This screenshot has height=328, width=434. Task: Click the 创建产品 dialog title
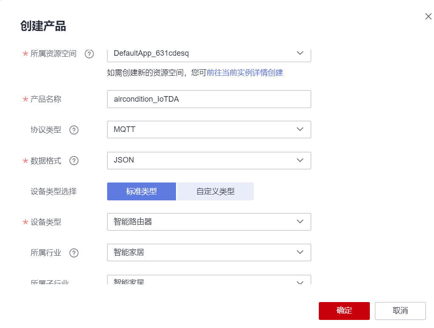point(43,26)
